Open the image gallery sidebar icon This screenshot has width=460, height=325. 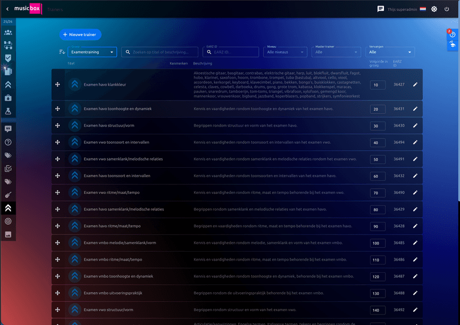pyautogui.click(x=8, y=234)
